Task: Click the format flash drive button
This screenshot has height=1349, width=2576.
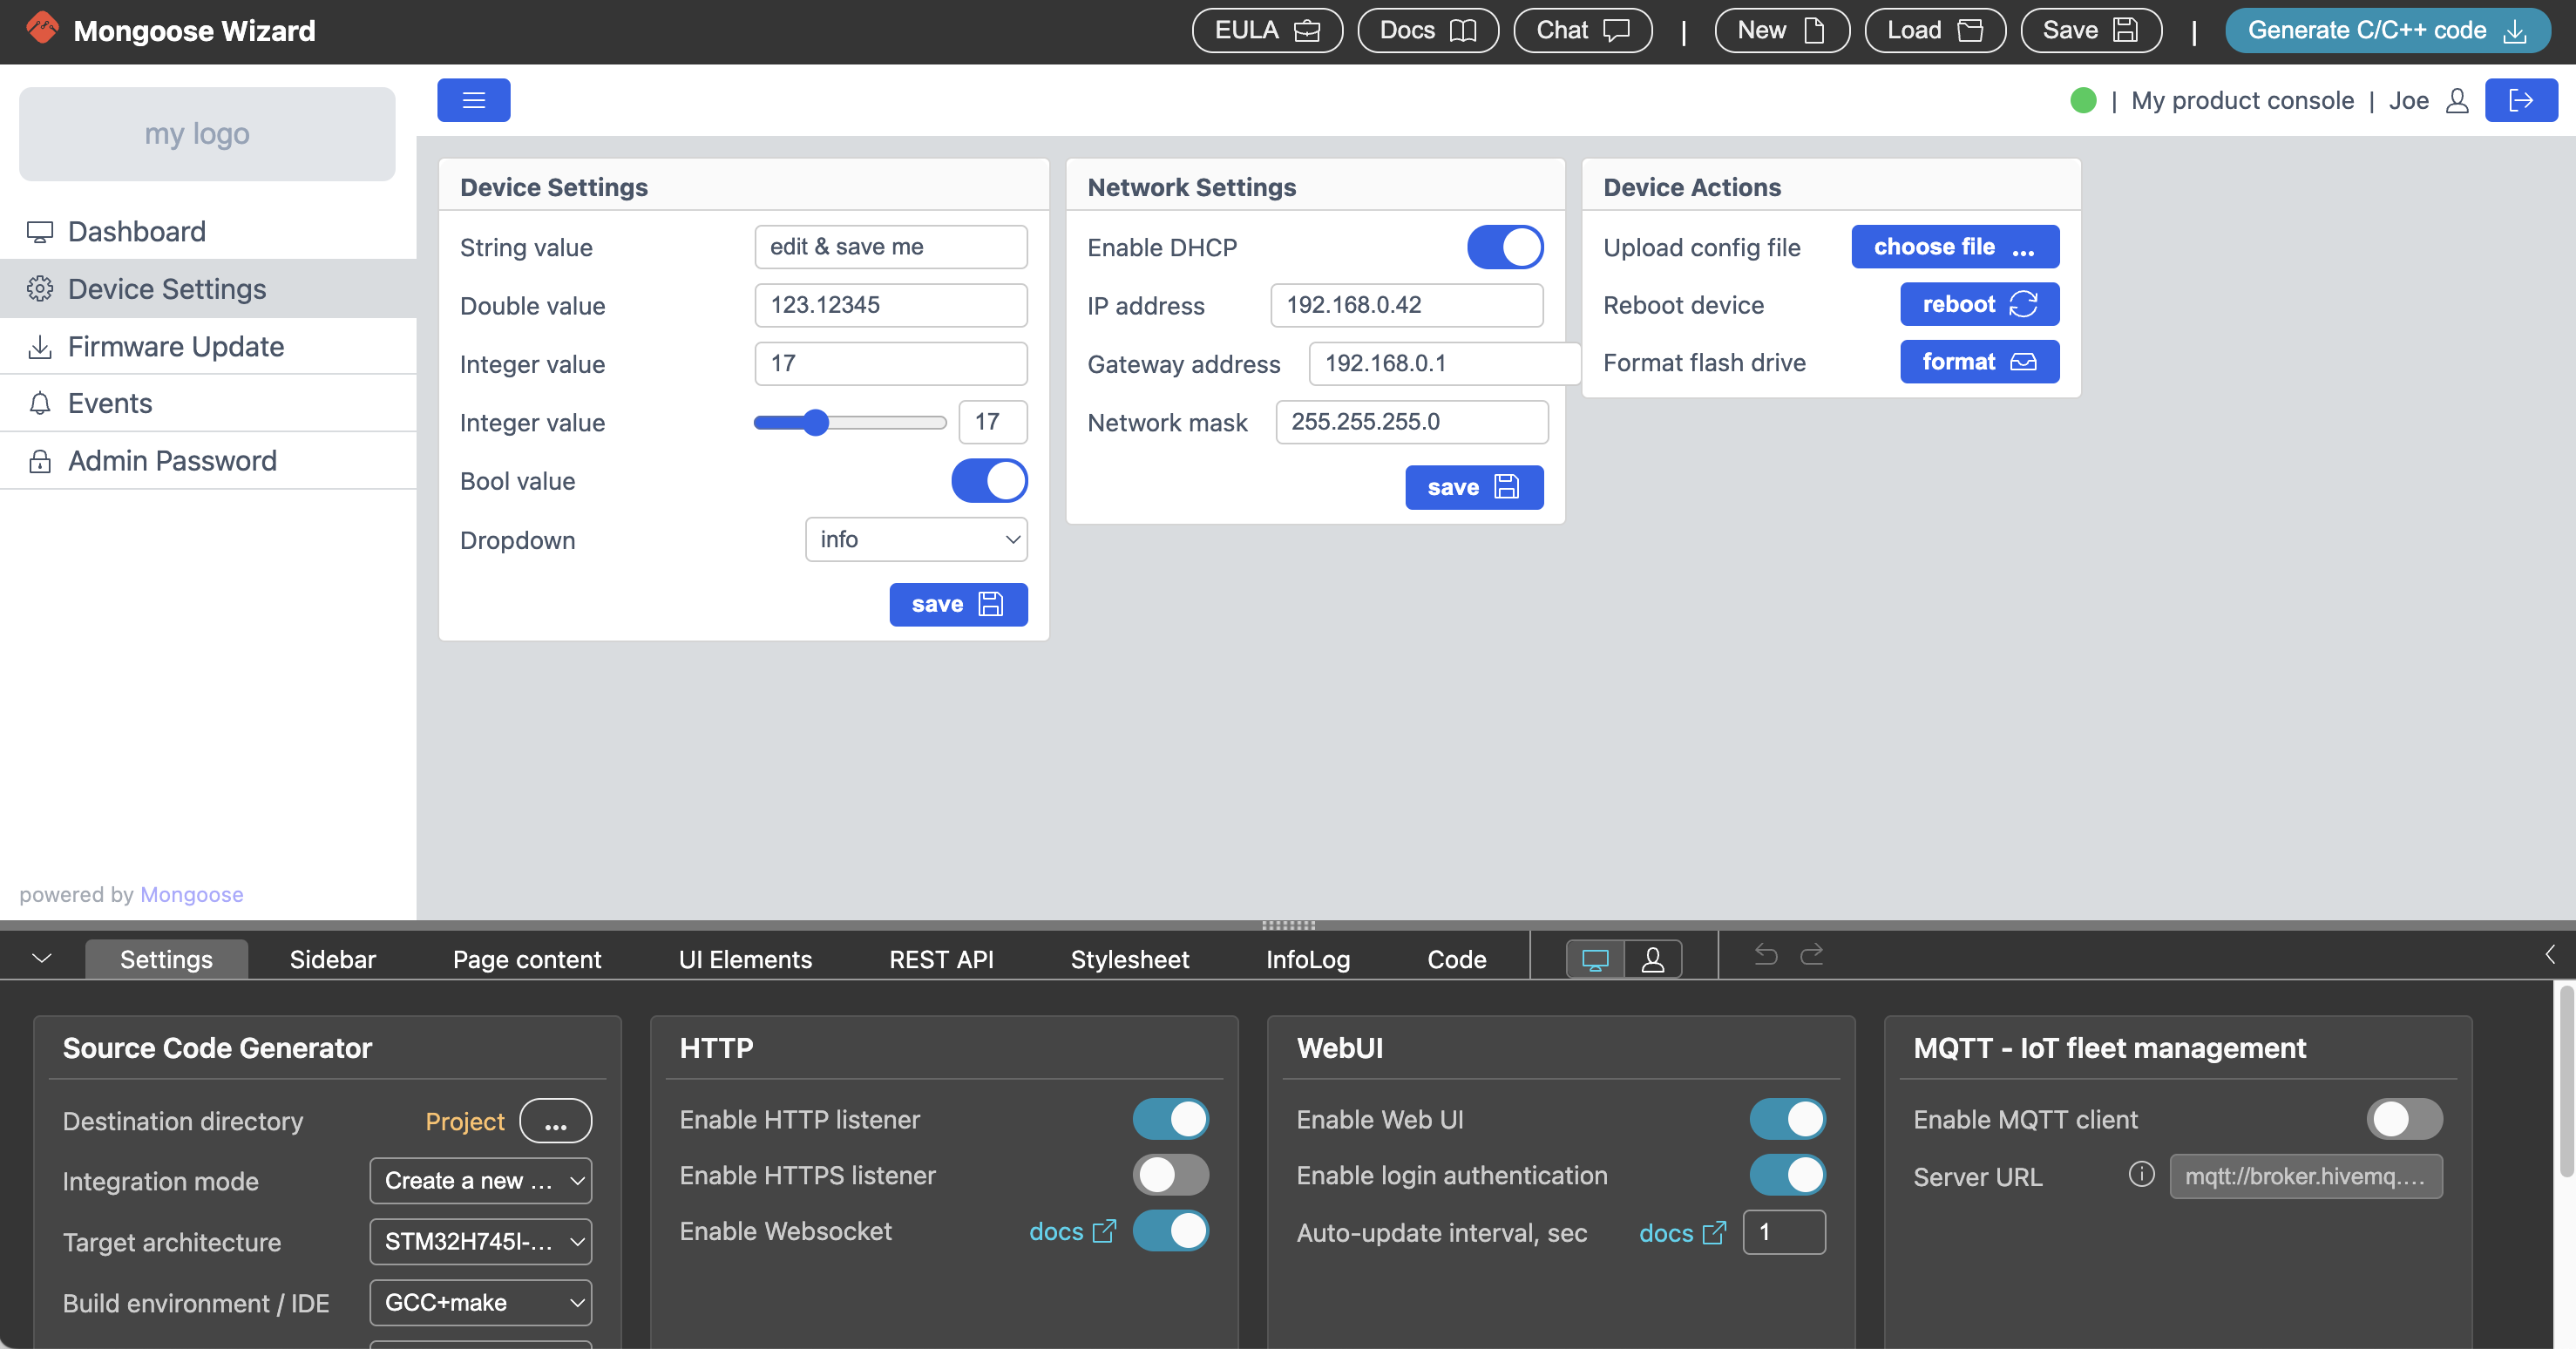Action: (x=1979, y=362)
